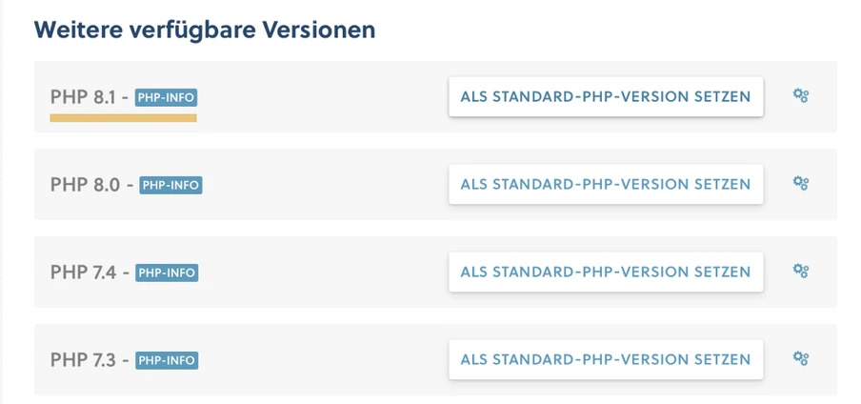Select the PHP 8.0 version label text
This screenshot has width=861, height=404.
tap(85, 185)
